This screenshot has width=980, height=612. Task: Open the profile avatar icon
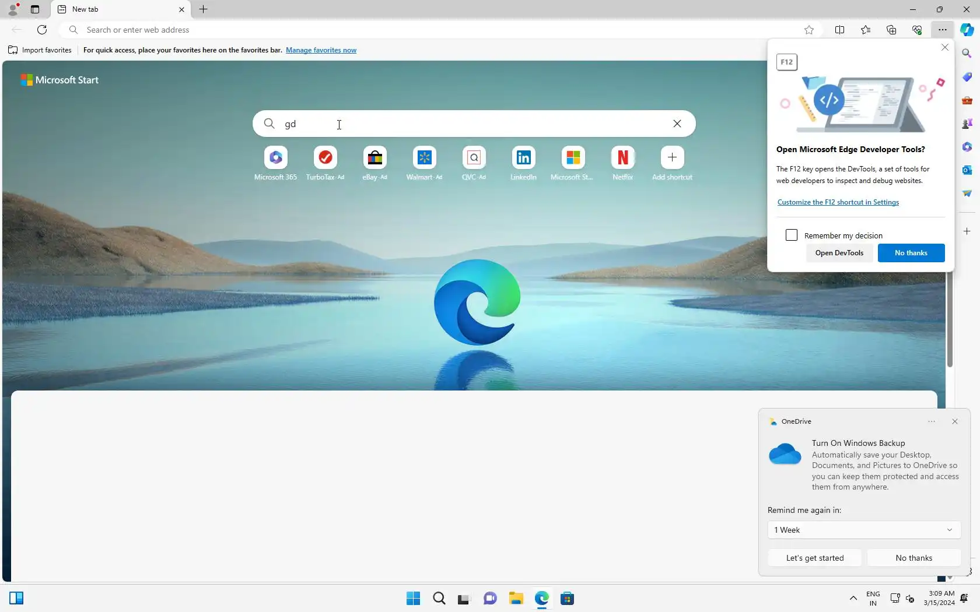pos(13,9)
